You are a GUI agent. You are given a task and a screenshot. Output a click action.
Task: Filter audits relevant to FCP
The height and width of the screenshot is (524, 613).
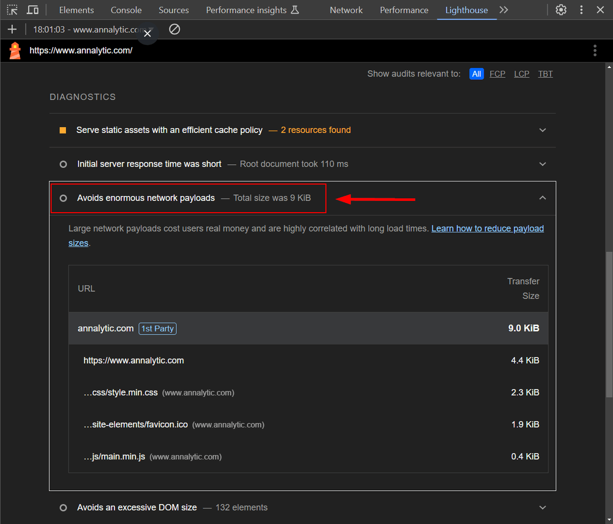(498, 74)
